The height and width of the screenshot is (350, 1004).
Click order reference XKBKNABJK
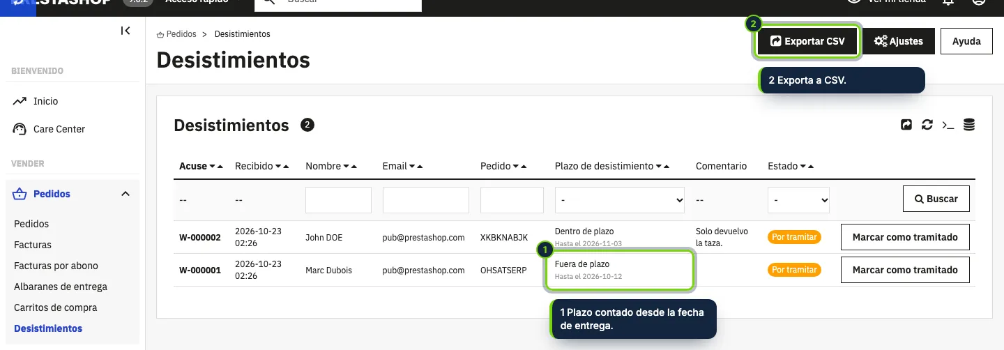(504, 238)
